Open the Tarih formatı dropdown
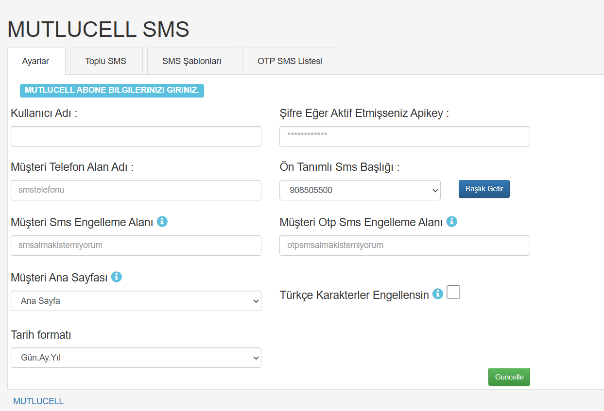Screen dimensions: 604x411 coord(136,358)
